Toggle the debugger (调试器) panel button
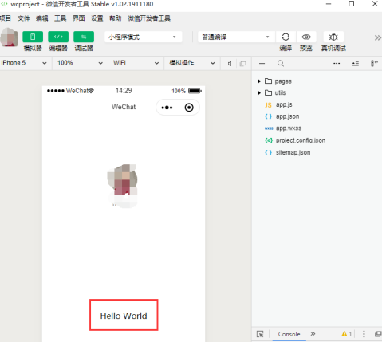The height and width of the screenshot is (342, 382). (x=84, y=37)
